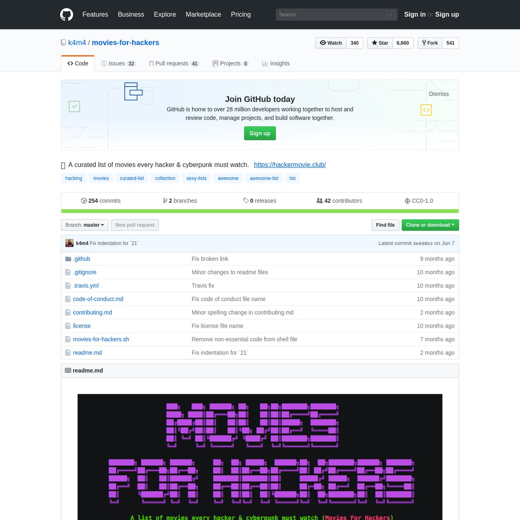
Task: Open Business in top navigation
Action: pyautogui.click(x=131, y=14)
